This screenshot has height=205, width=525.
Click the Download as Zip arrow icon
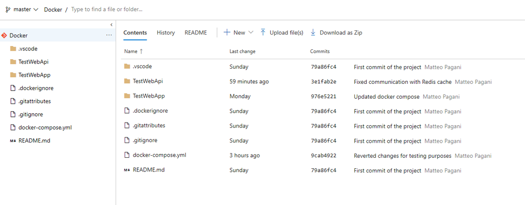[x=313, y=33]
